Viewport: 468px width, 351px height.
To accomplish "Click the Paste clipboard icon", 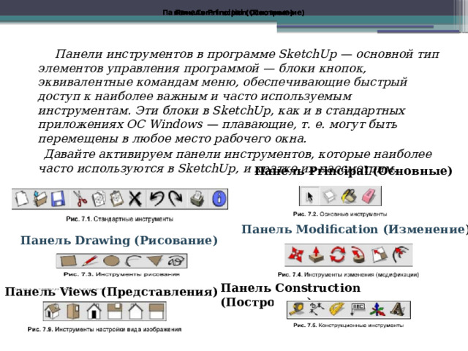I will point(117,199).
